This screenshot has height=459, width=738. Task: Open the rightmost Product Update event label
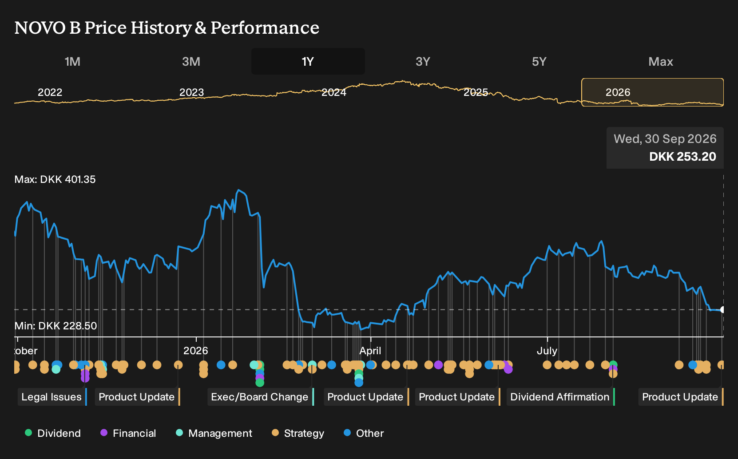pyautogui.click(x=681, y=397)
